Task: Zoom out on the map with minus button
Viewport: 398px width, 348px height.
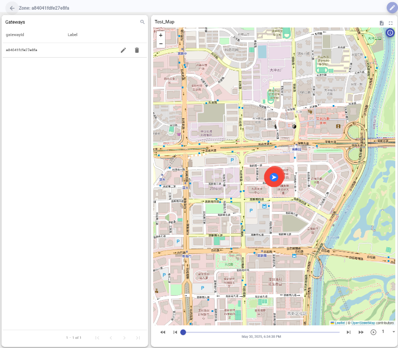Action: click(161, 44)
